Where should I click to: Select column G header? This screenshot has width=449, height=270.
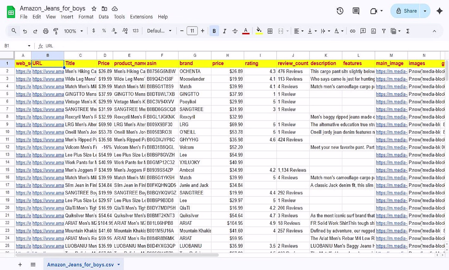click(x=195, y=55)
